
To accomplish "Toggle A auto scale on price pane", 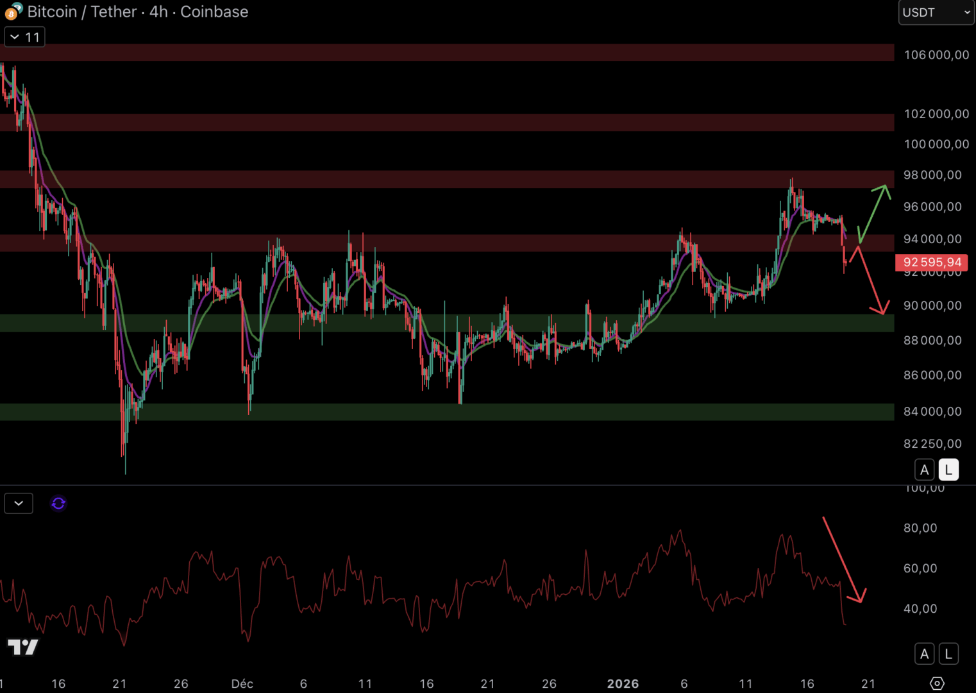I will (x=924, y=470).
